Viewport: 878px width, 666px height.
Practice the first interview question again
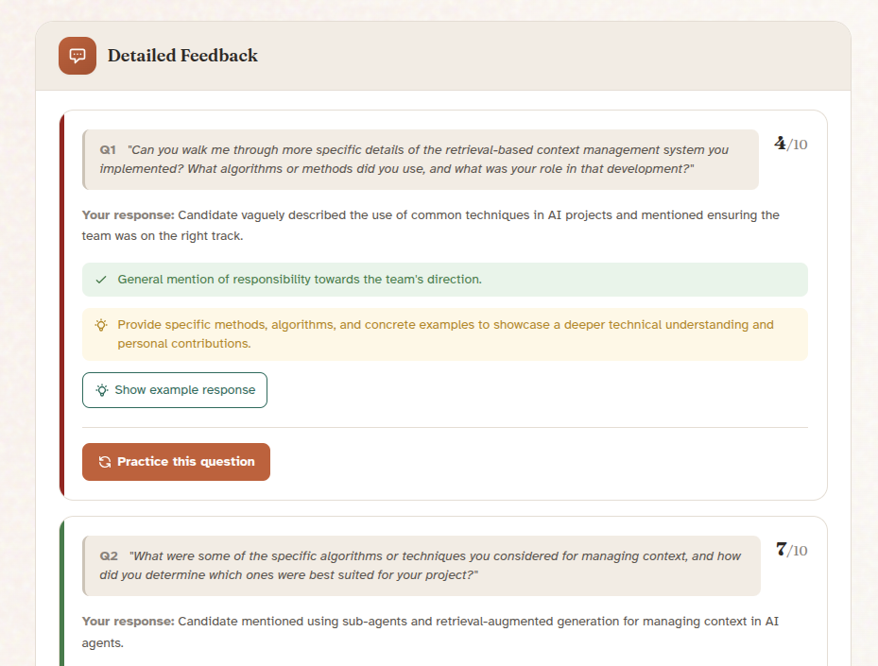tap(176, 461)
